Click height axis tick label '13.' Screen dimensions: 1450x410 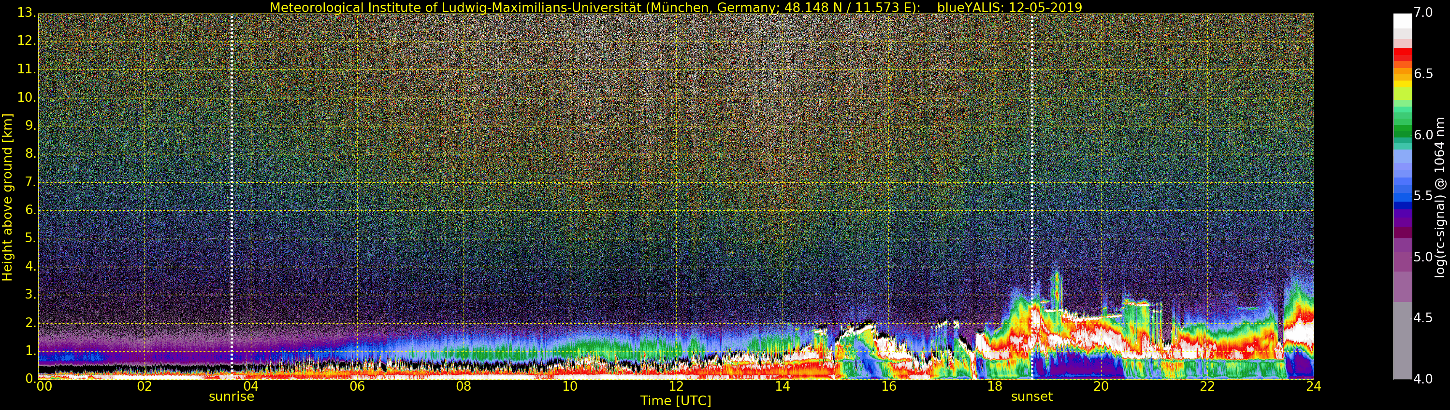click(27, 13)
